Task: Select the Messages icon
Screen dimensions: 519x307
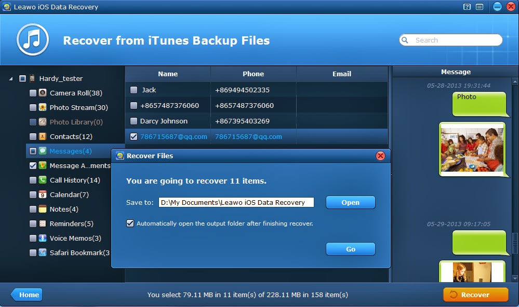Action: (42, 151)
